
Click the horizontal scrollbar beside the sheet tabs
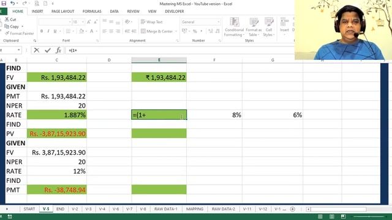(337, 209)
